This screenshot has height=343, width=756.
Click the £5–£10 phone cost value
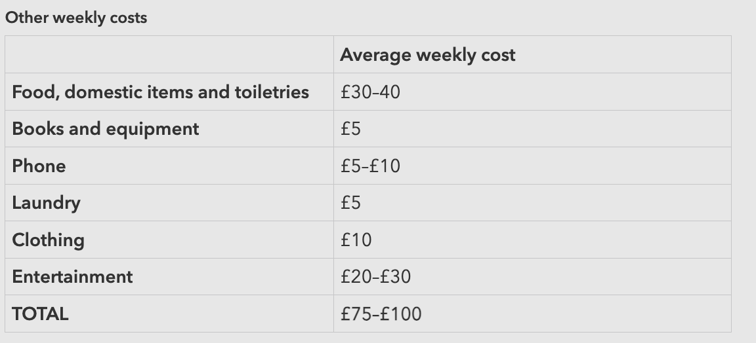[370, 166]
